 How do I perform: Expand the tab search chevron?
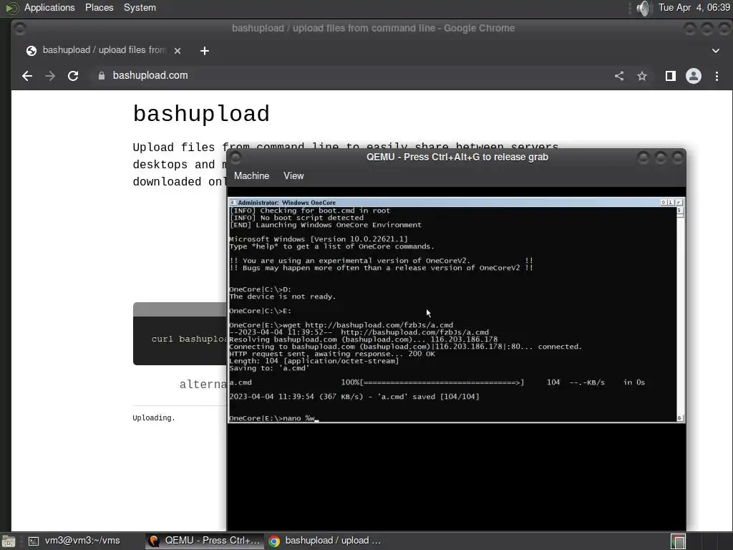coord(715,51)
